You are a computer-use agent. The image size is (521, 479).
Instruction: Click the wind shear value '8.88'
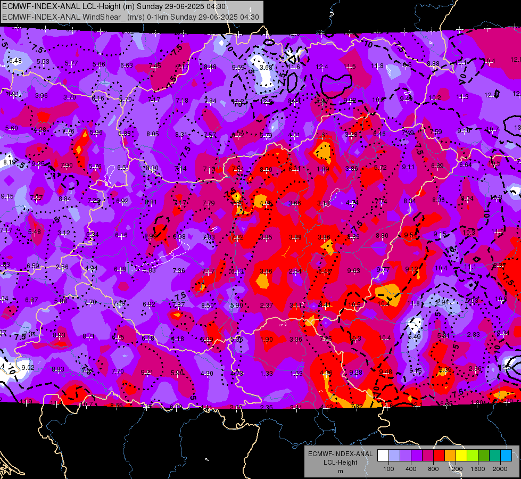pyautogui.click(x=433, y=63)
